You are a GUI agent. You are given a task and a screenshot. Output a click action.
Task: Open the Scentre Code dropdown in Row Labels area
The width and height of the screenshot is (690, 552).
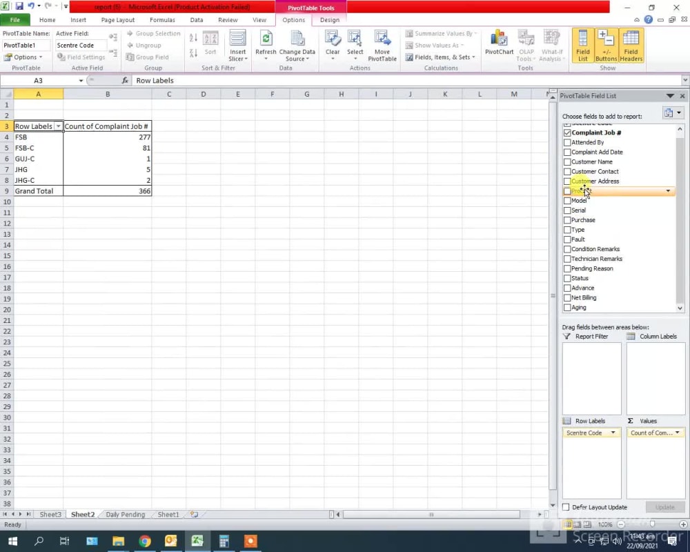pyautogui.click(x=612, y=433)
